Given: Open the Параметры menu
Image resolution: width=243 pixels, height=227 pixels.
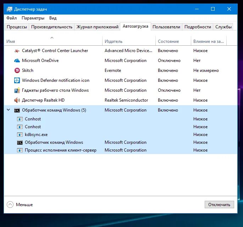Looking at the screenshot, I should 33,18.
